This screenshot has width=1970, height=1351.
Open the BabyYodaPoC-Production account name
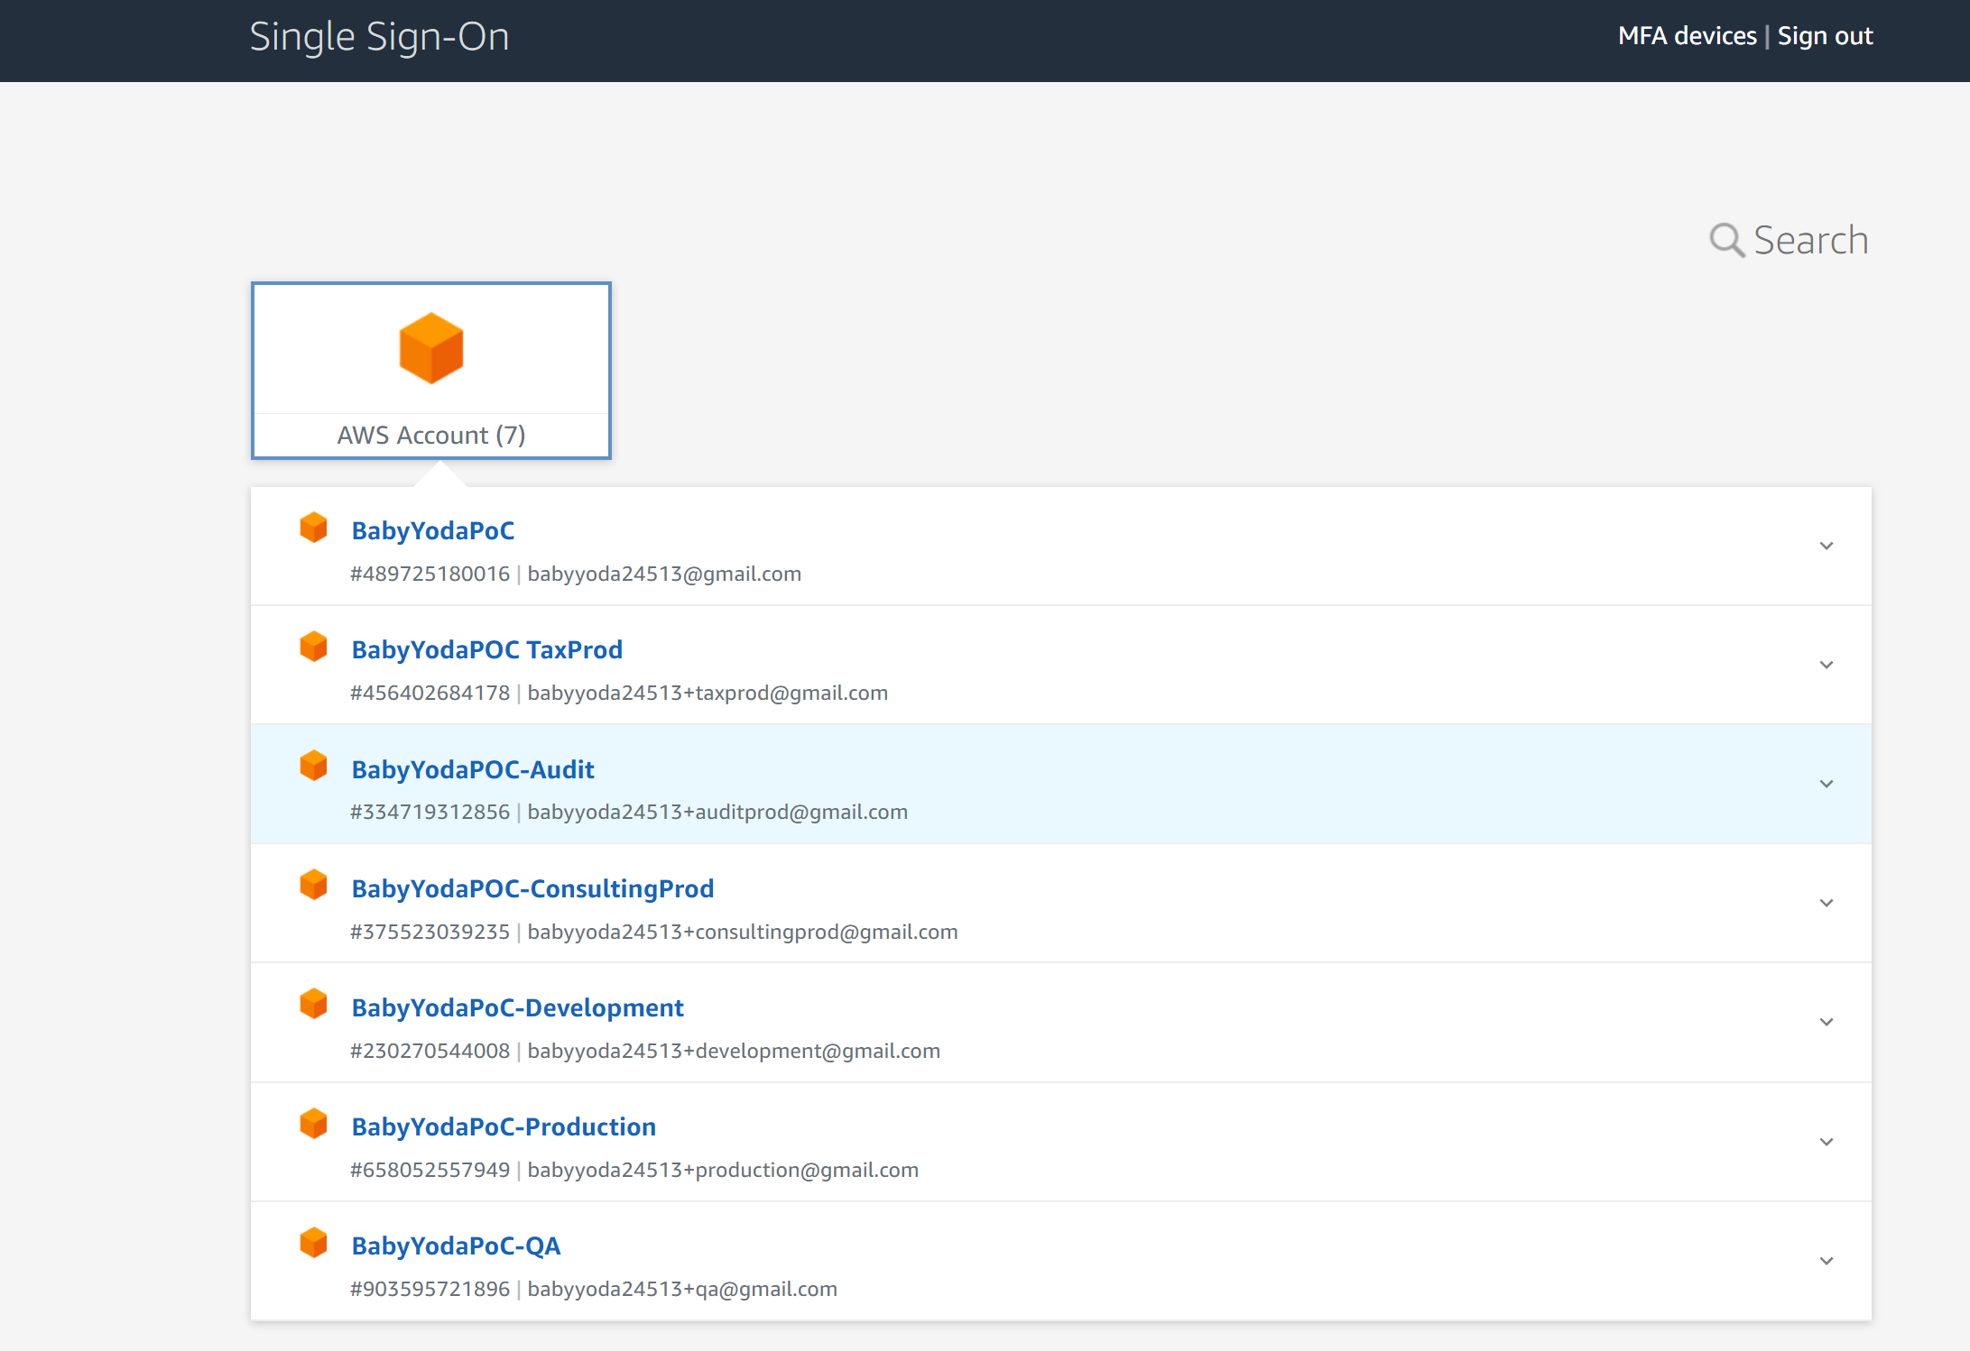[504, 1126]
